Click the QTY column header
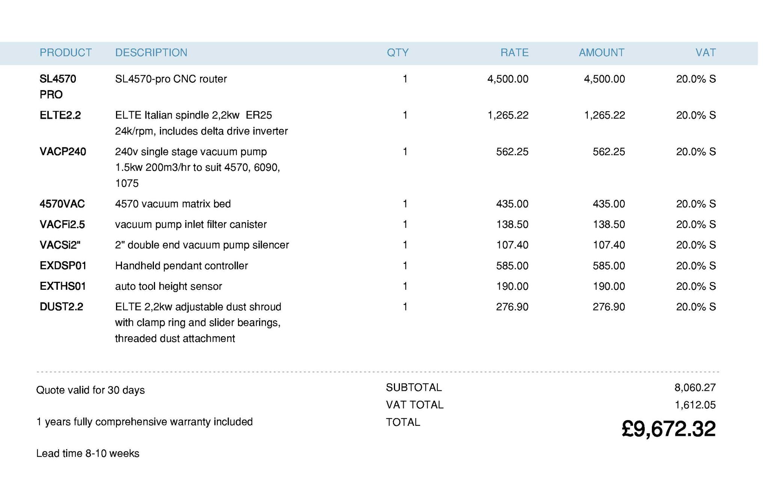 [x=397, y=53]
